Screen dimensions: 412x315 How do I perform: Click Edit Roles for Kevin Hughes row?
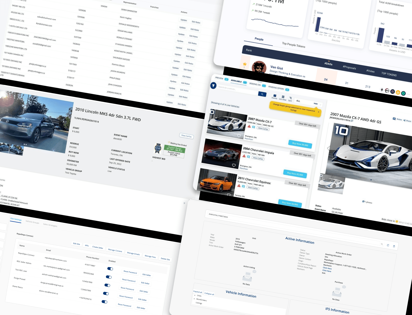[195, 29]
